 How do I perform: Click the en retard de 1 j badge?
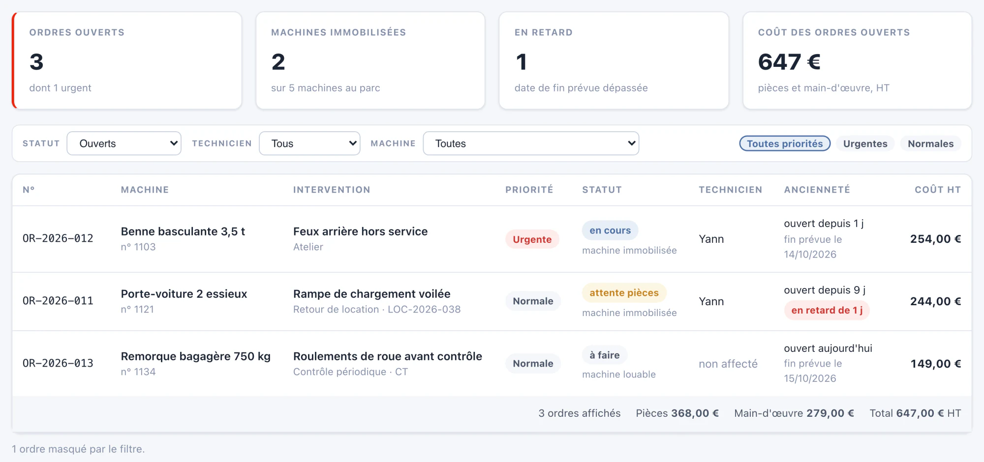[827, 311]
